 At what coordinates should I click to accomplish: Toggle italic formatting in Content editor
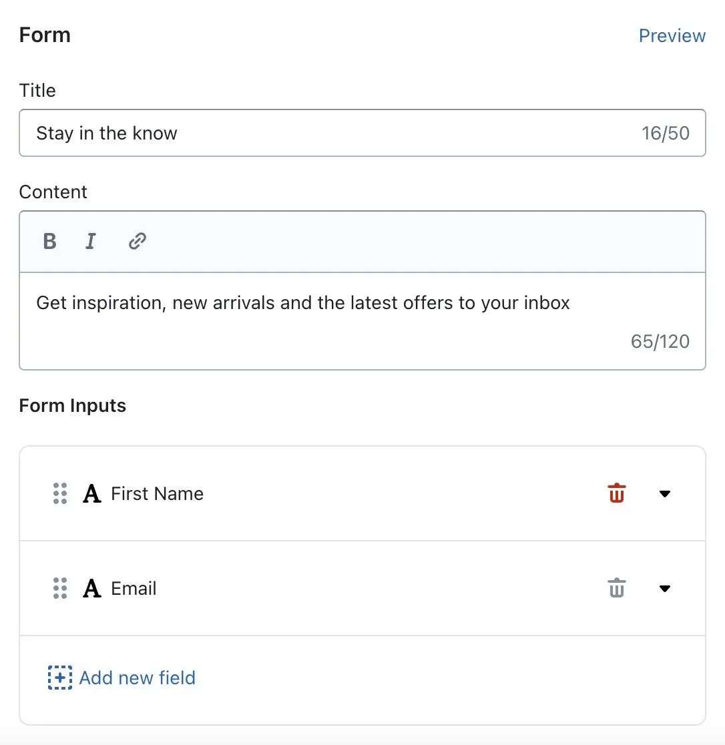click(x=91, y=241)
